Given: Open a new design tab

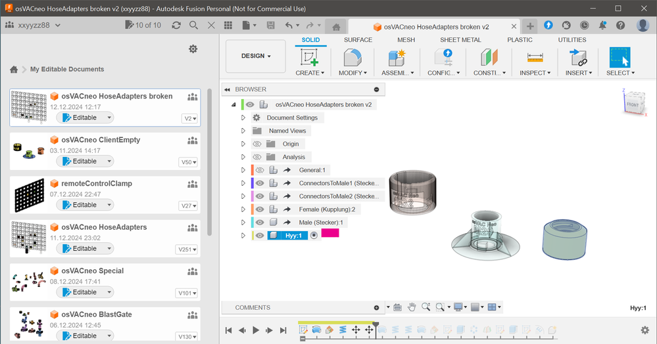Looking at the screenshot, I should pos(530,26).
